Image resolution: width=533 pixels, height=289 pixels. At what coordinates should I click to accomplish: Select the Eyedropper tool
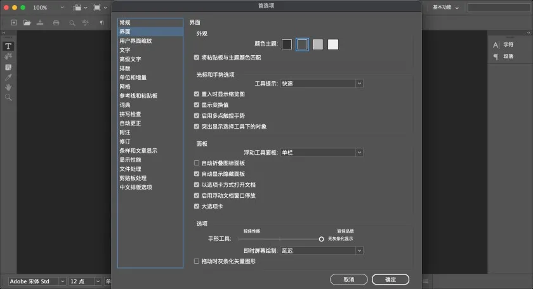click(x=8, y=77)
